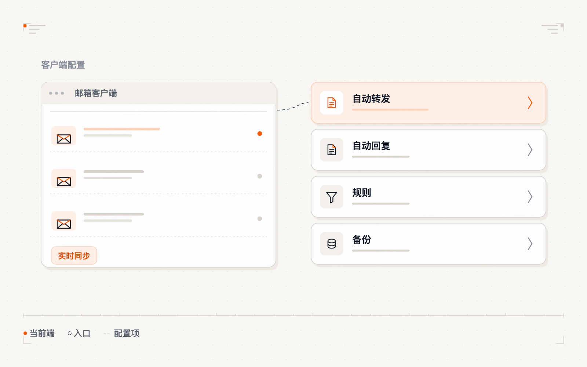Image resolution: width=587 pixels, height=367 pixels.
Task: Select the 规则 label
Action: click(x=362, y=193)
